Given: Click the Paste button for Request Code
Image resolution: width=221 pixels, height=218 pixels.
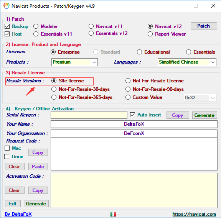Looking at the screenshot, I should tap(38, 167).
